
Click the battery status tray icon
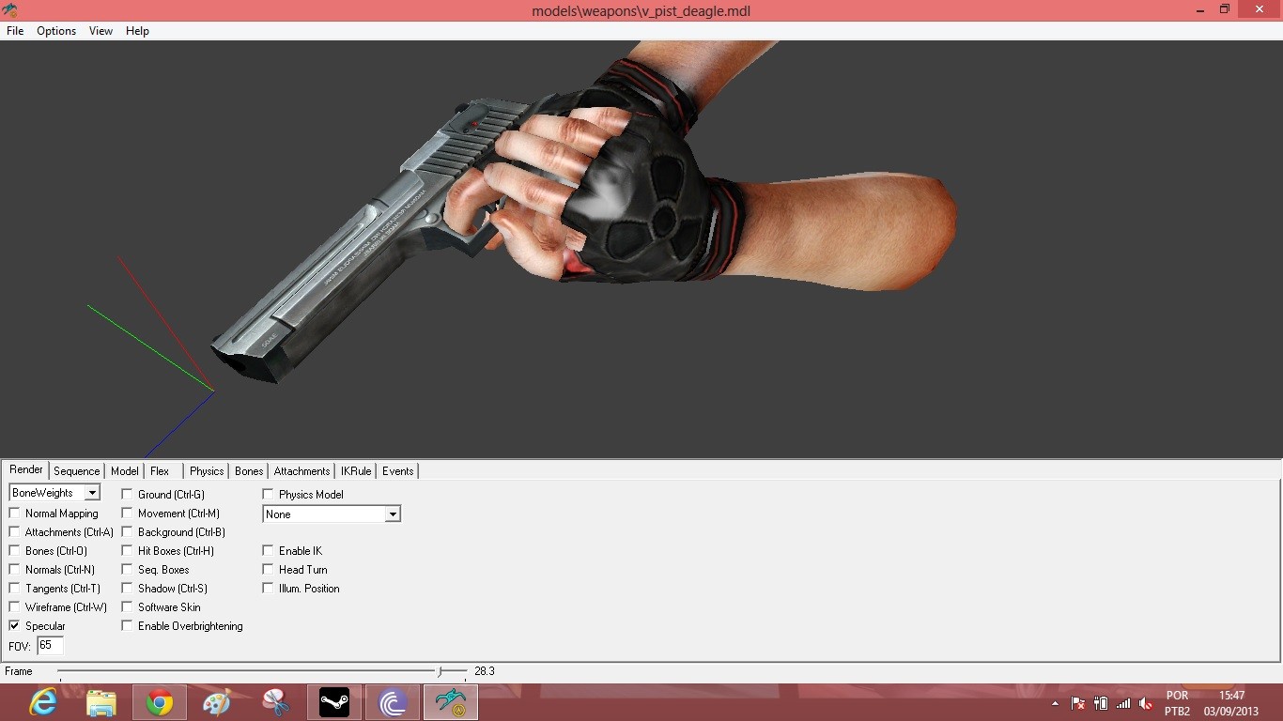[1101, 702]
